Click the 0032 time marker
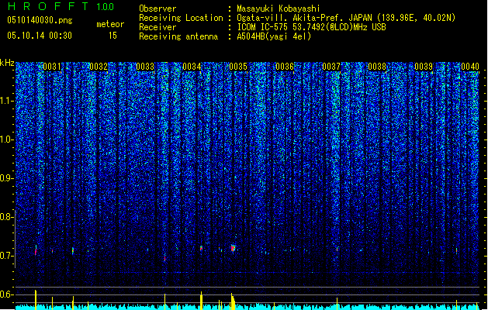 pyautogui.click(x=99, y=67)
